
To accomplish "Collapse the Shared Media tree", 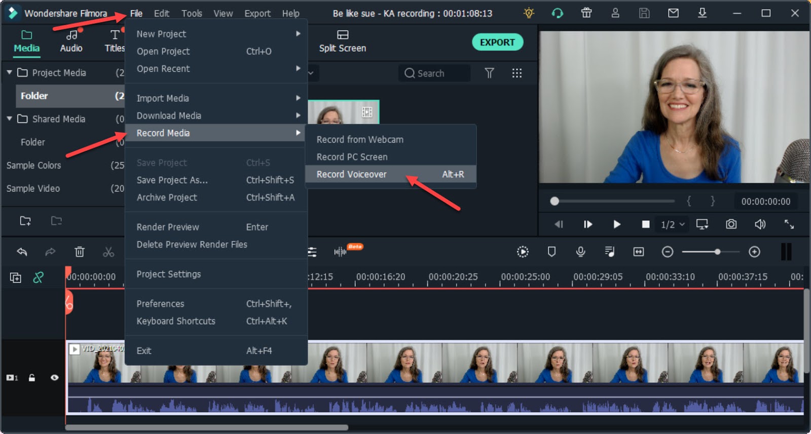I will [x=9, y=119].
